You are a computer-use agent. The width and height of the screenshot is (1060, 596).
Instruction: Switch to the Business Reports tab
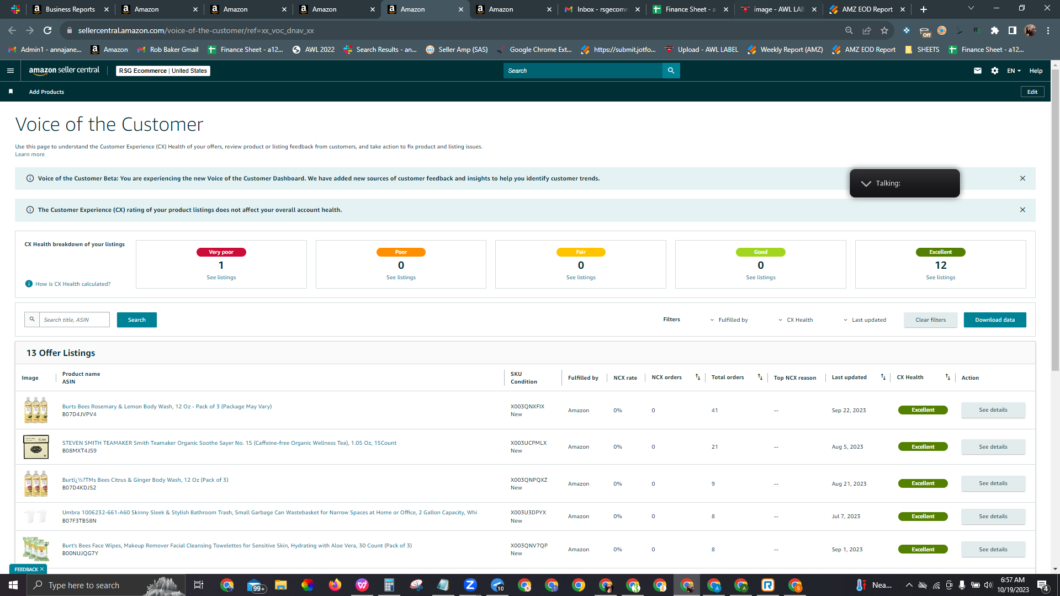(x=70, y=9)
